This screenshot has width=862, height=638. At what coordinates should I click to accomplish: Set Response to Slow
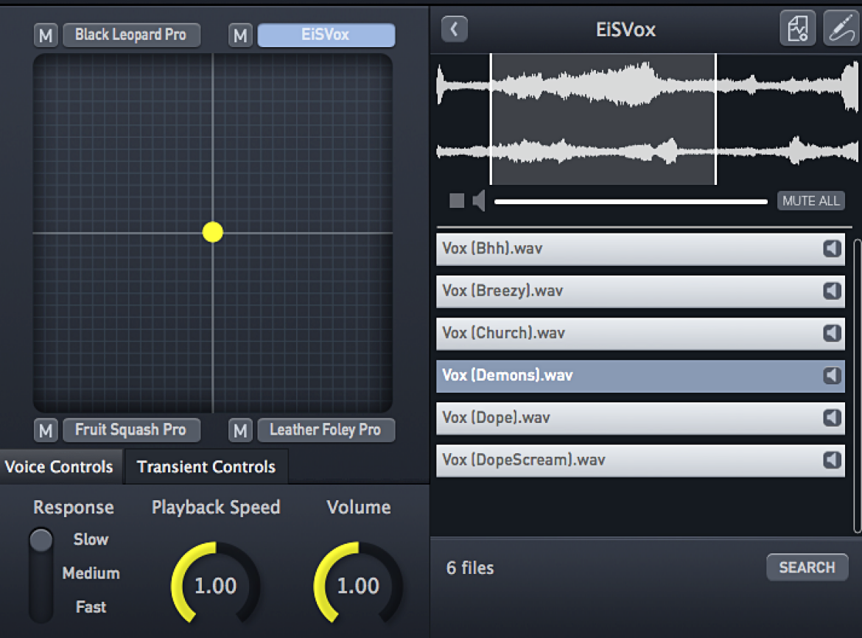(x=91, y=539)
